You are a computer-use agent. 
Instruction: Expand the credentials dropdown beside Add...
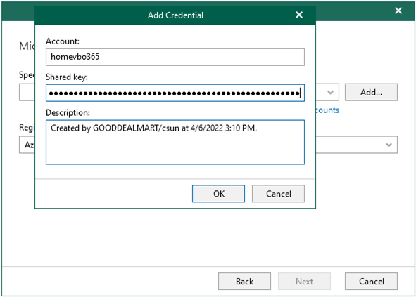pyautogui.click(x=330, y=93)
